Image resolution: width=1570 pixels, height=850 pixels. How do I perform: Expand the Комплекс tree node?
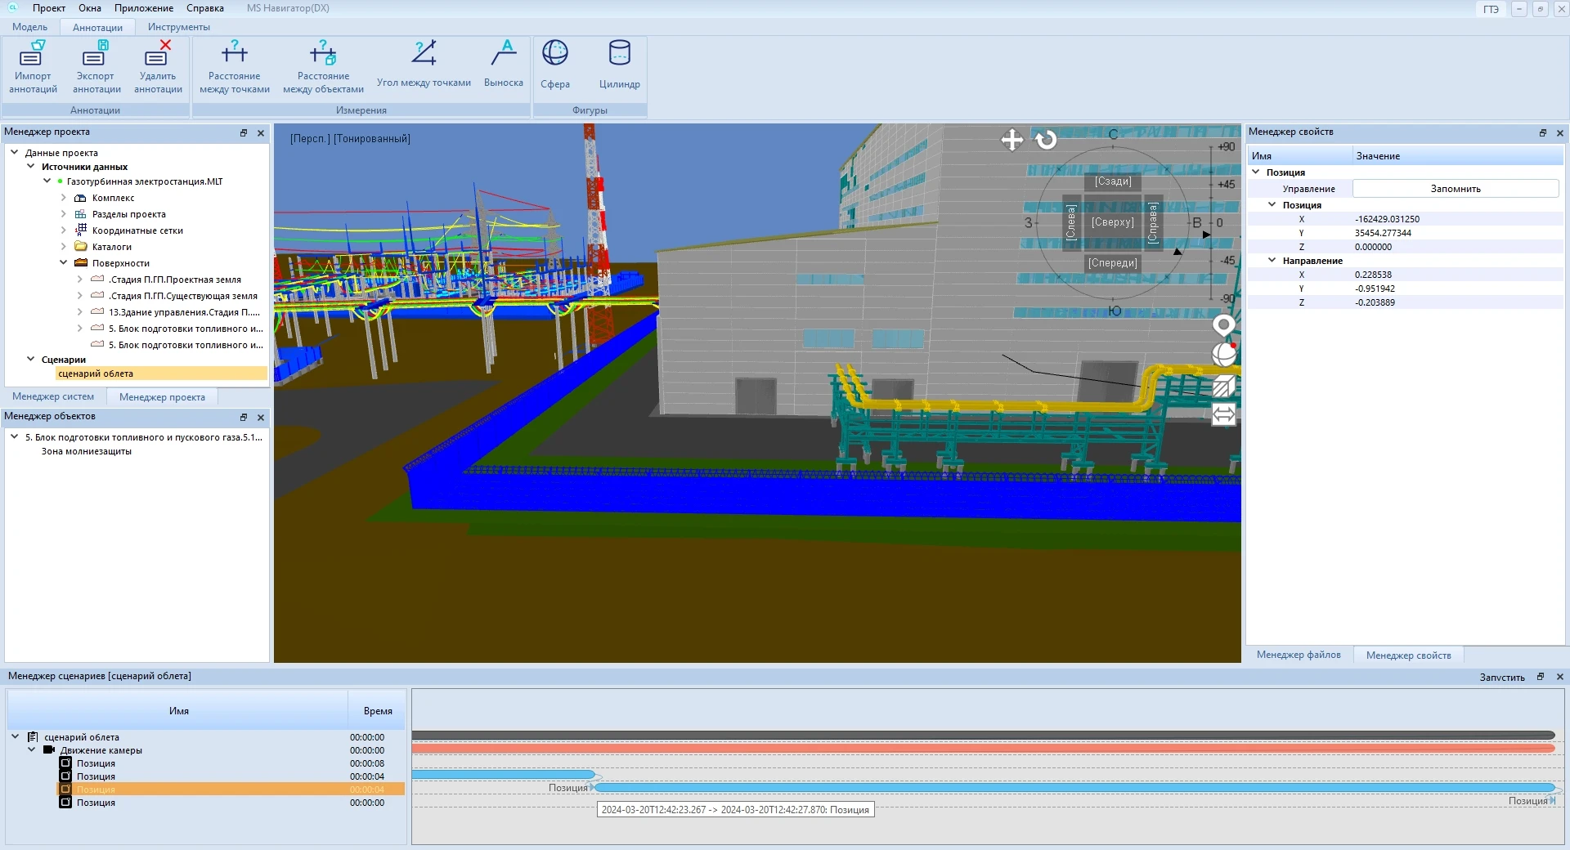coord(64,198)
